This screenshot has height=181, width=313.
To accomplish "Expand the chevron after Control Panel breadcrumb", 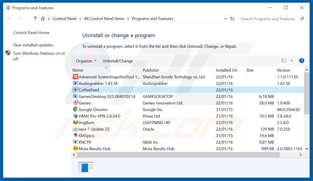I will pos(80,19).
